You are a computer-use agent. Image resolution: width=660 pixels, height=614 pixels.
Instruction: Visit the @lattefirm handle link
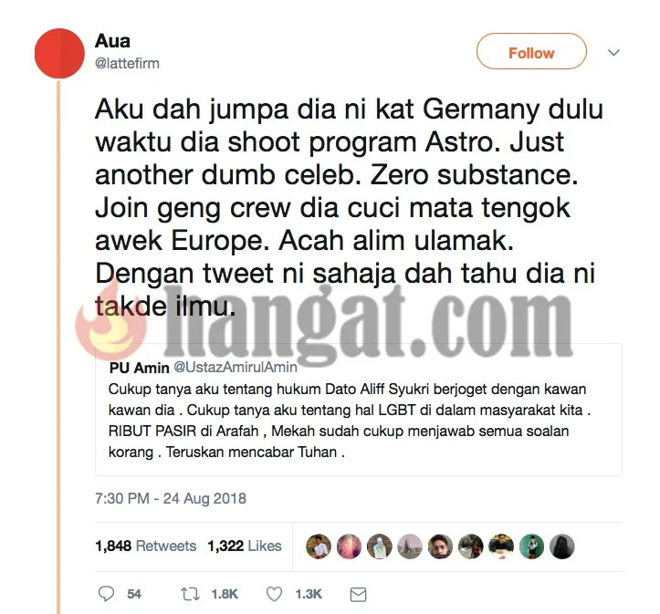coord(127,64)
